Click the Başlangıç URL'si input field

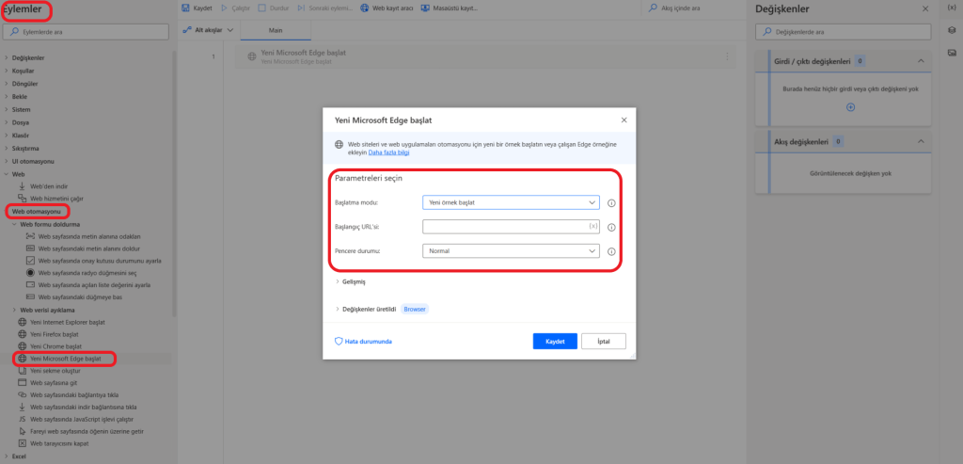[503, 227]
